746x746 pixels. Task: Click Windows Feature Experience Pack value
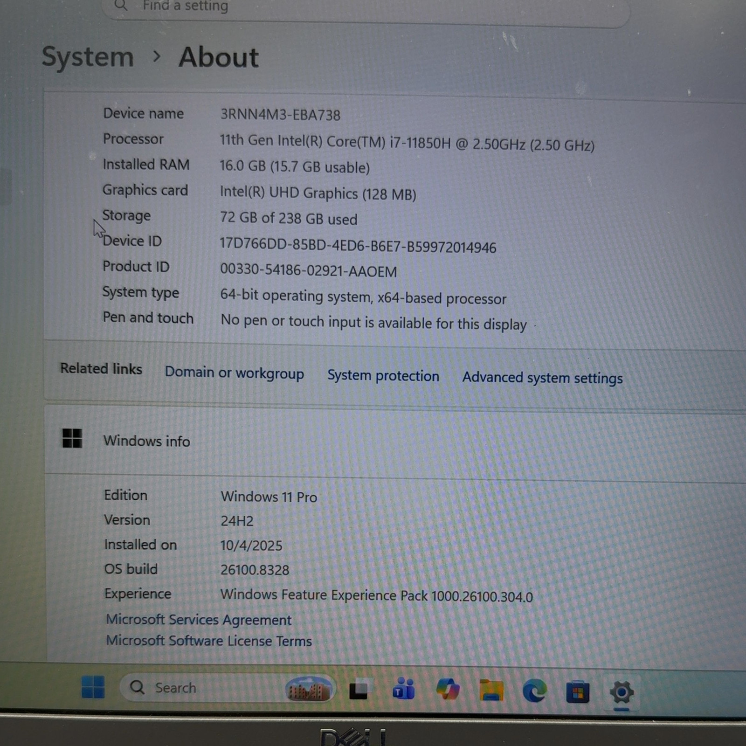[376, 595]
